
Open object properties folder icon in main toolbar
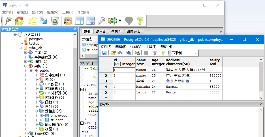[33, 21]
